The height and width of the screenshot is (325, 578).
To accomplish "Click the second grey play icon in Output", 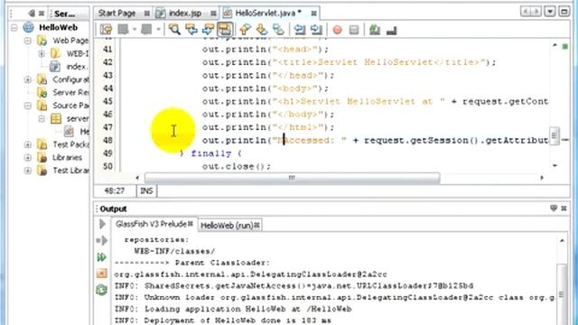I will pos(102,241).
